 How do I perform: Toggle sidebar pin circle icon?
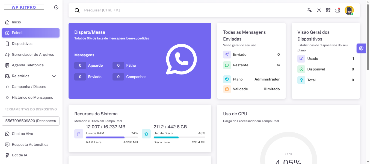pos(56,7)
